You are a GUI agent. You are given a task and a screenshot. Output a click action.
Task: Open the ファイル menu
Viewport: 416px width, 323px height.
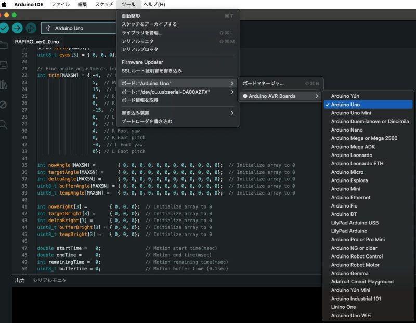click(x=60, y=4)
